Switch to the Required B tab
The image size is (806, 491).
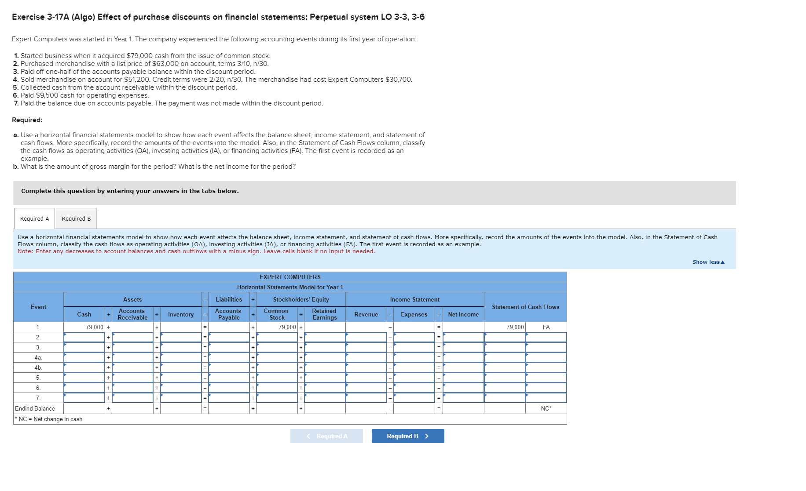[76, 218]
